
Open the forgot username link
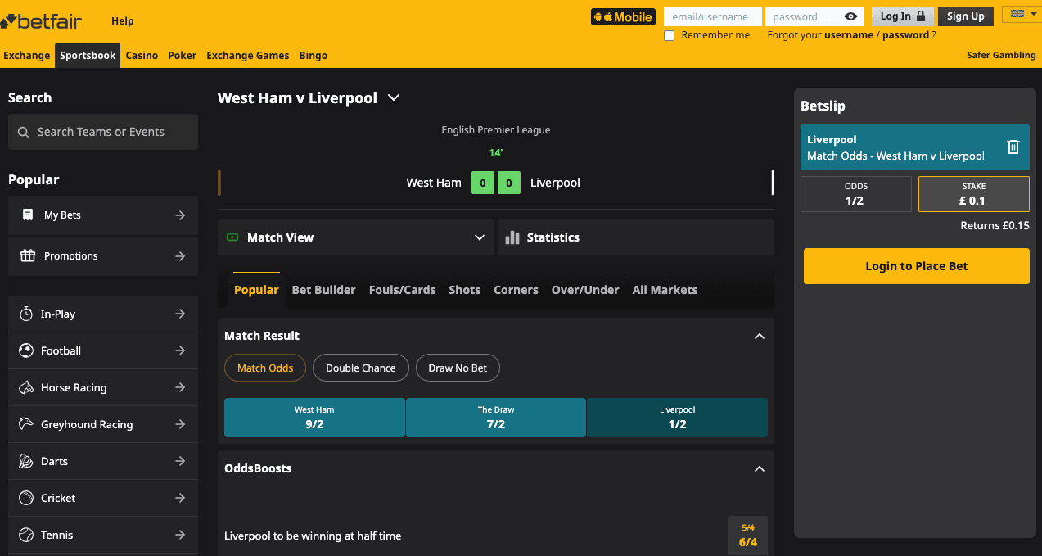coord(848,35)
